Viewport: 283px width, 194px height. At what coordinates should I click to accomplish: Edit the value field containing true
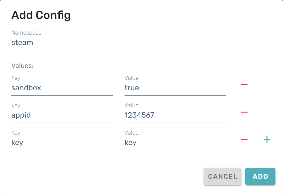point(175,88)
